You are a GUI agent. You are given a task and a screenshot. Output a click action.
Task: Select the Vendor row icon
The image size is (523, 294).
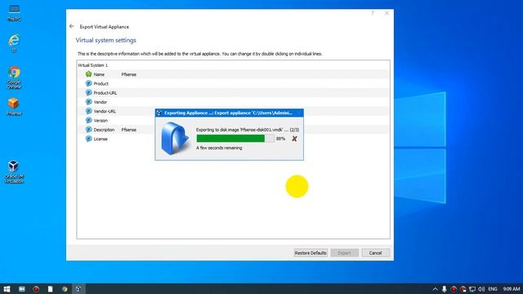88,102
